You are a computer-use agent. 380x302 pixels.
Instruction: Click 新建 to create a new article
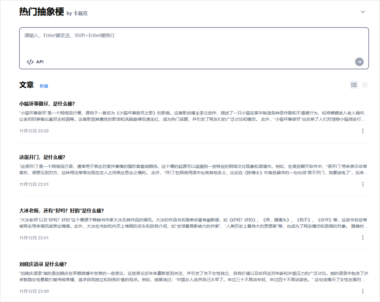(44, 86)
